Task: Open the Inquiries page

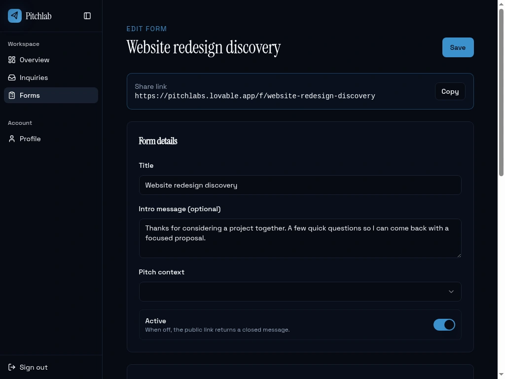Action: (x=34, y=77)
